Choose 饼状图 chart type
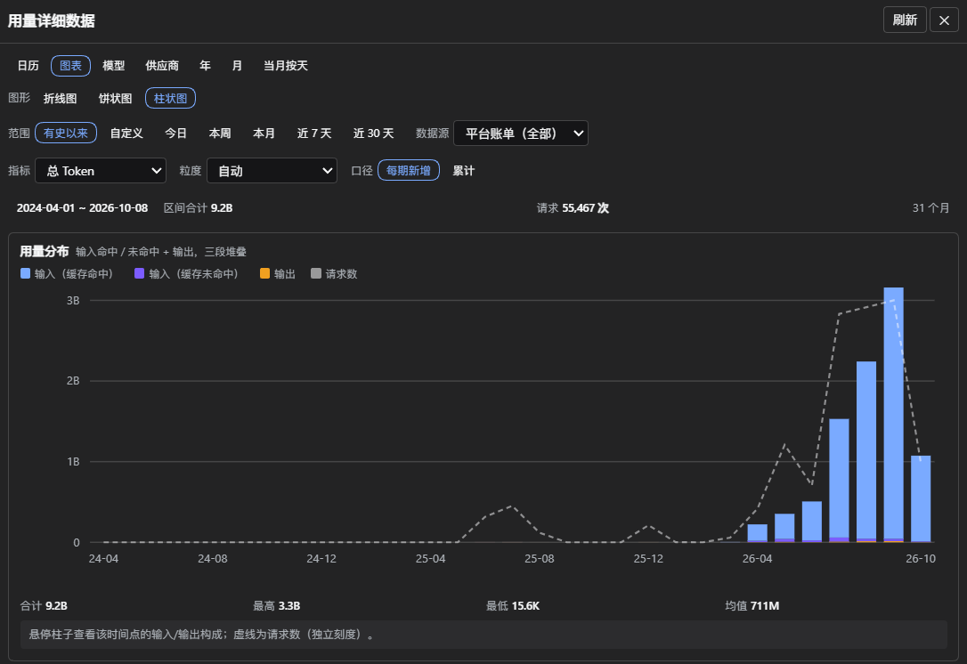 [x=116, y=98]
